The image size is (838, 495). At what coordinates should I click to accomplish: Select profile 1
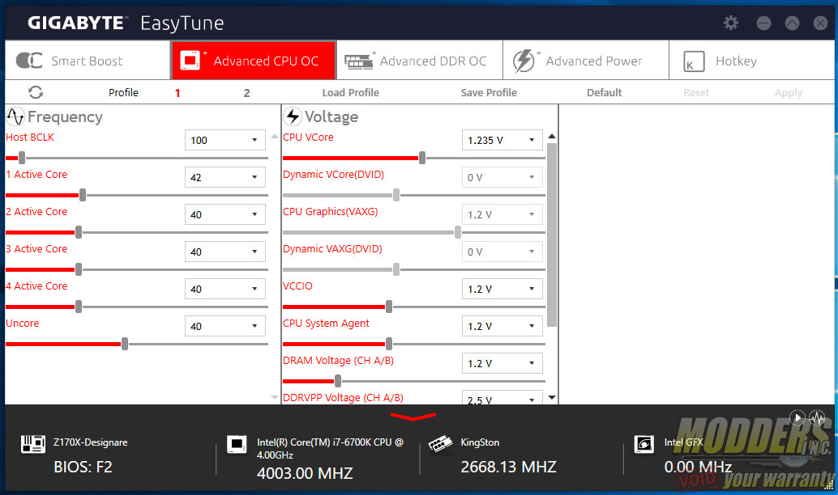177,93
